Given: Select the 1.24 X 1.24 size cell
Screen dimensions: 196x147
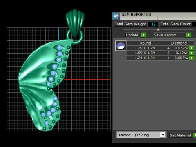Looking at the screenshot, I should (x=145, y=58).
